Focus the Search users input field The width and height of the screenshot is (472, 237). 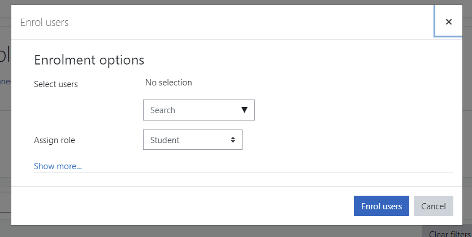tap(198, 110)
